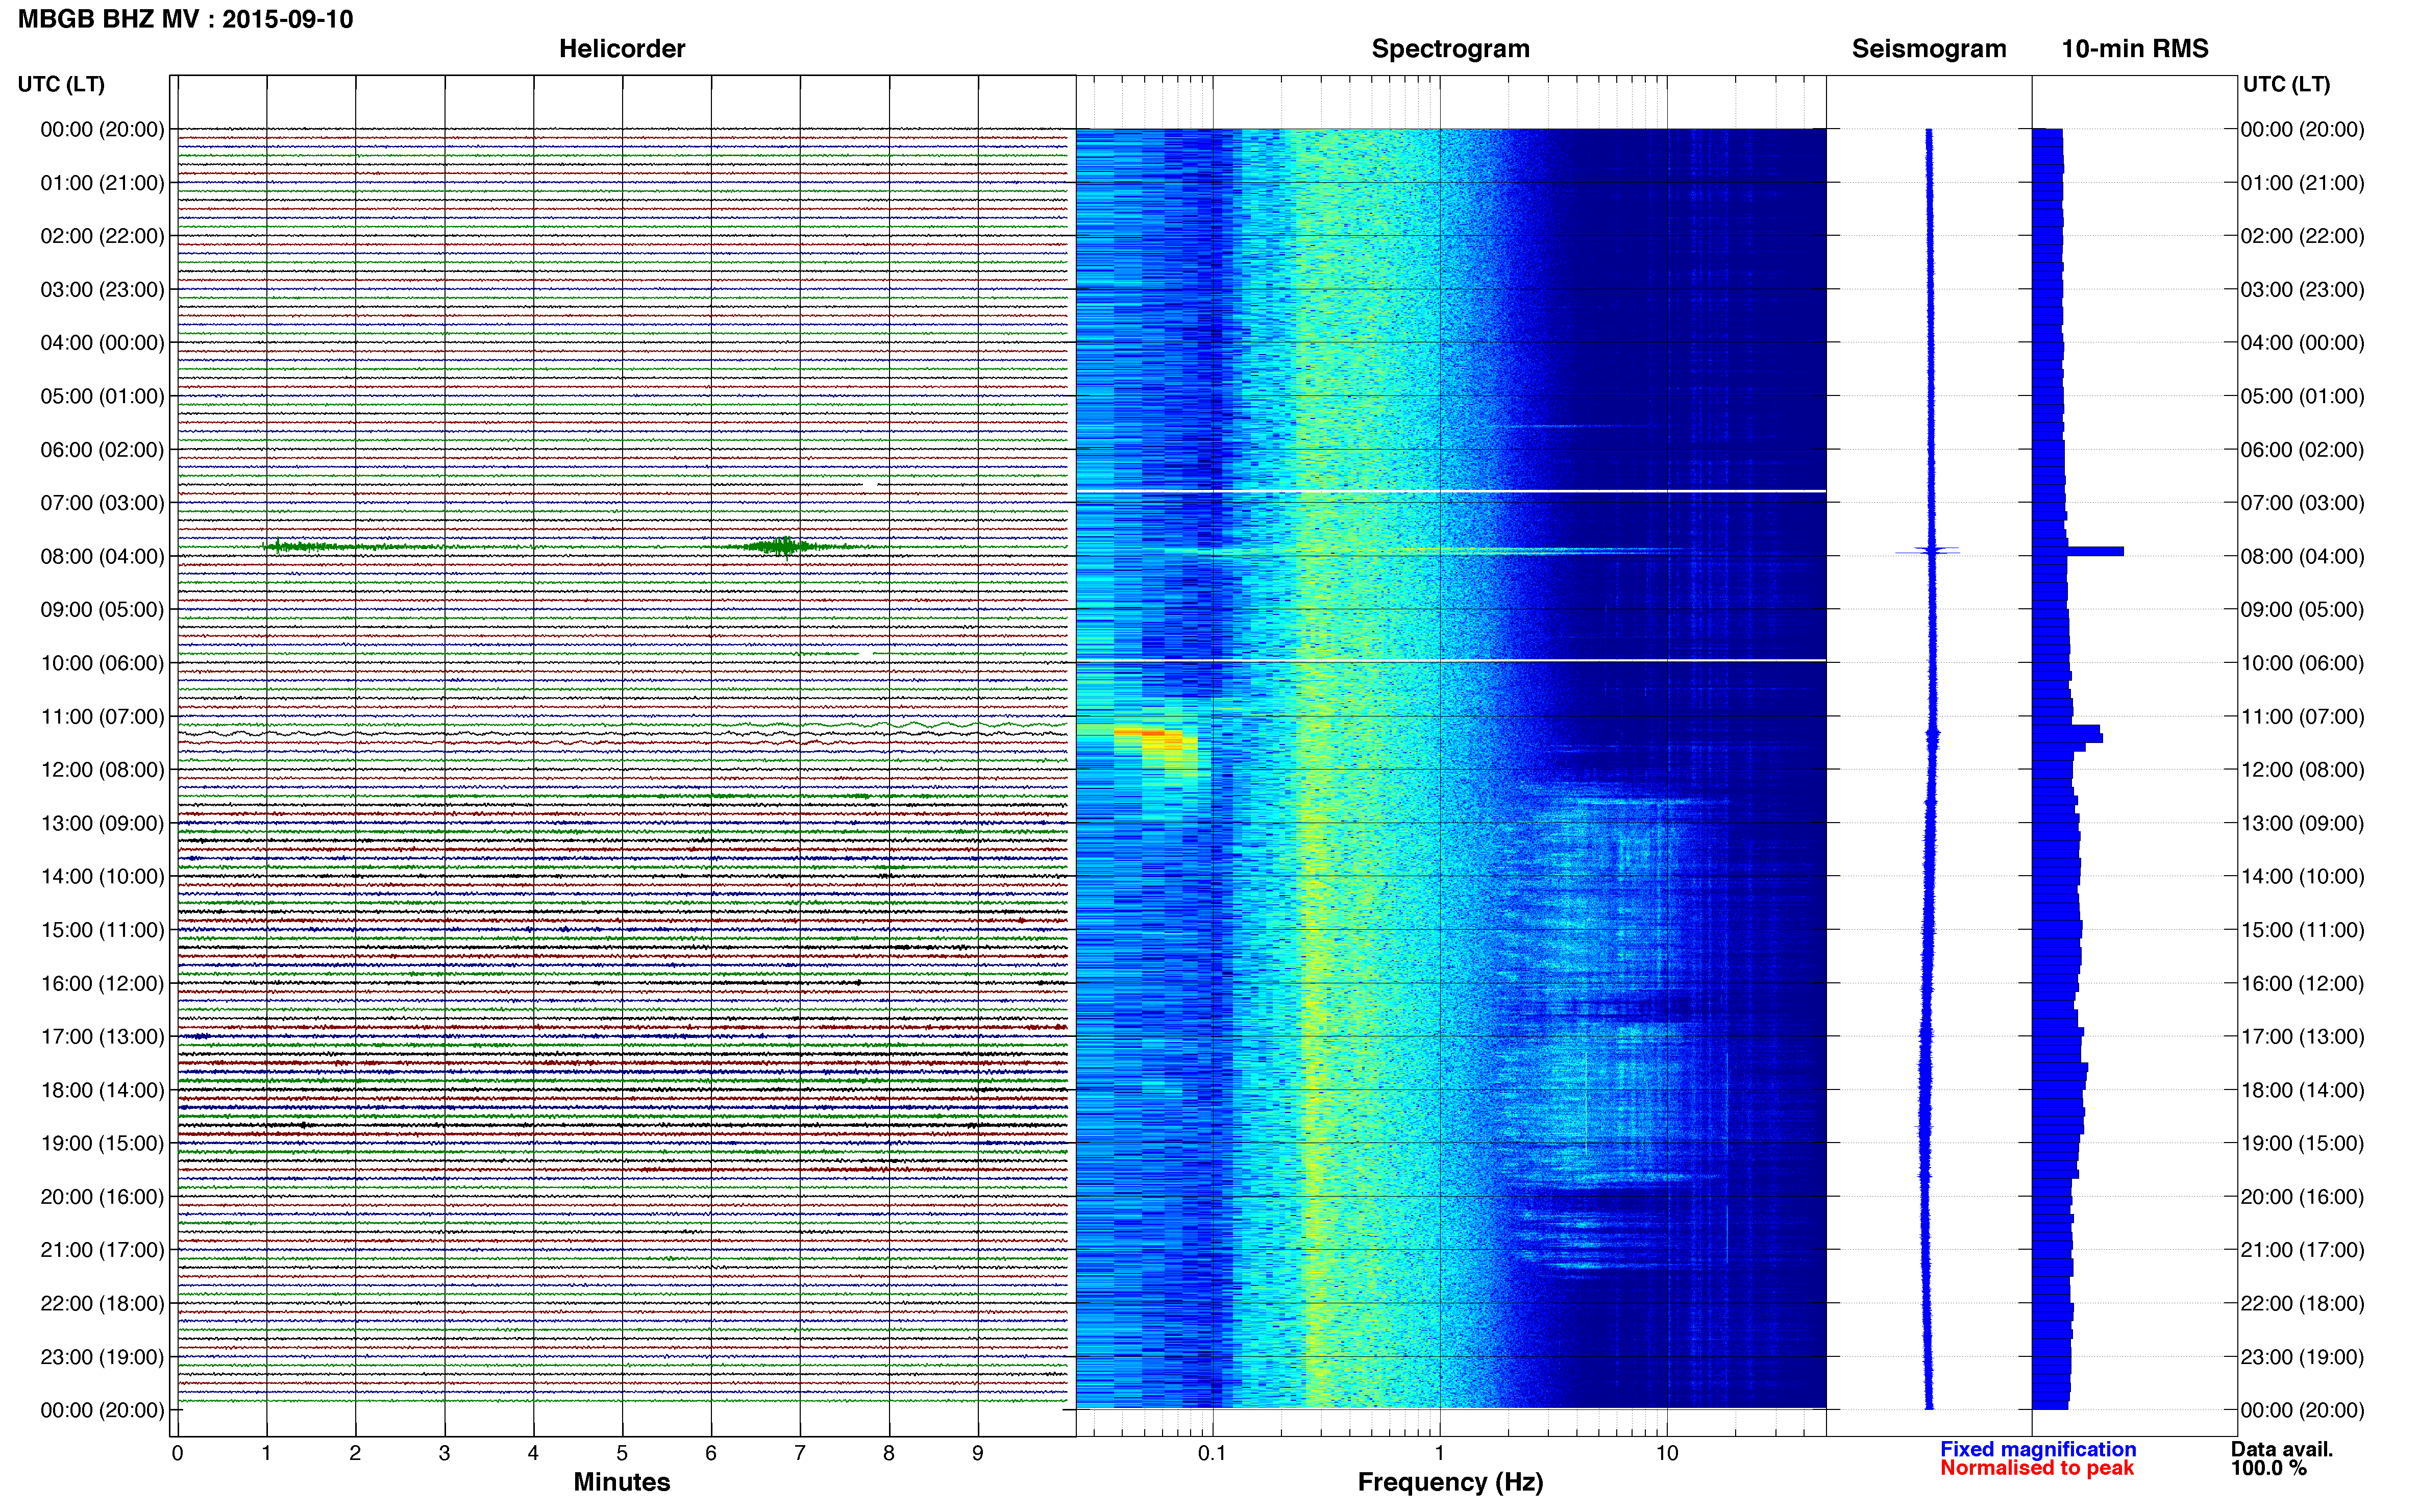Image resolution: width=2419 pixels, height=1512 pixels.
Task: Click '12:00 (08:00)' on the helicorder time axis
Action: point(102,770)
